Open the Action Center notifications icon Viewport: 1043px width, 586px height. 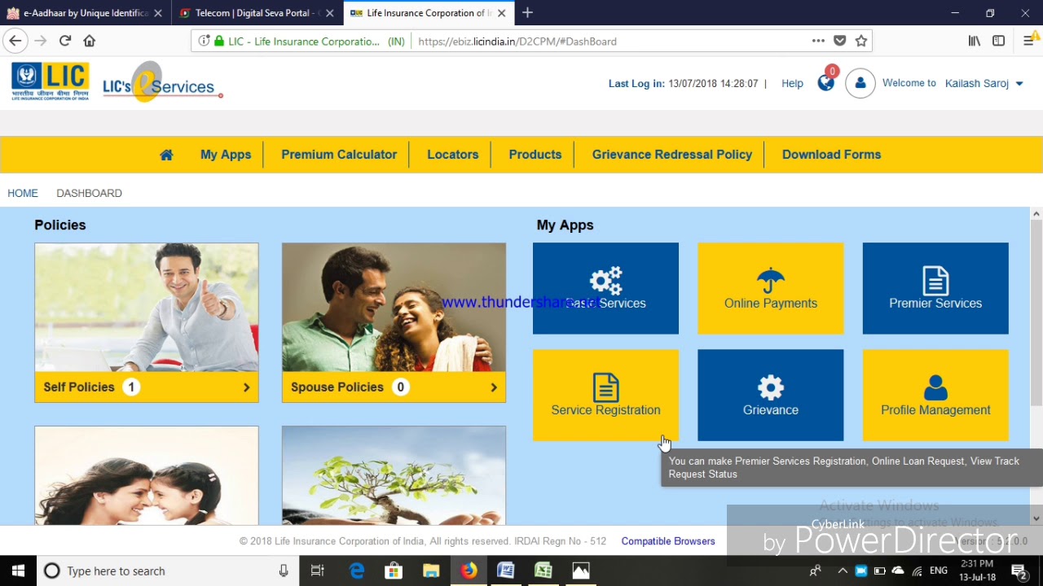[1018, 571]
